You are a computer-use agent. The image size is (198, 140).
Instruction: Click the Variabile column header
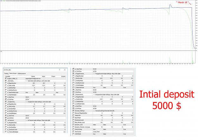pyautogui.click(x=8, y=76)
